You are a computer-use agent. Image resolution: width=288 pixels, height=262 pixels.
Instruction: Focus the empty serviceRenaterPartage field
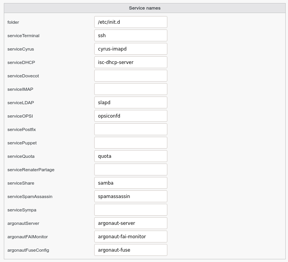tap(131, 170)
